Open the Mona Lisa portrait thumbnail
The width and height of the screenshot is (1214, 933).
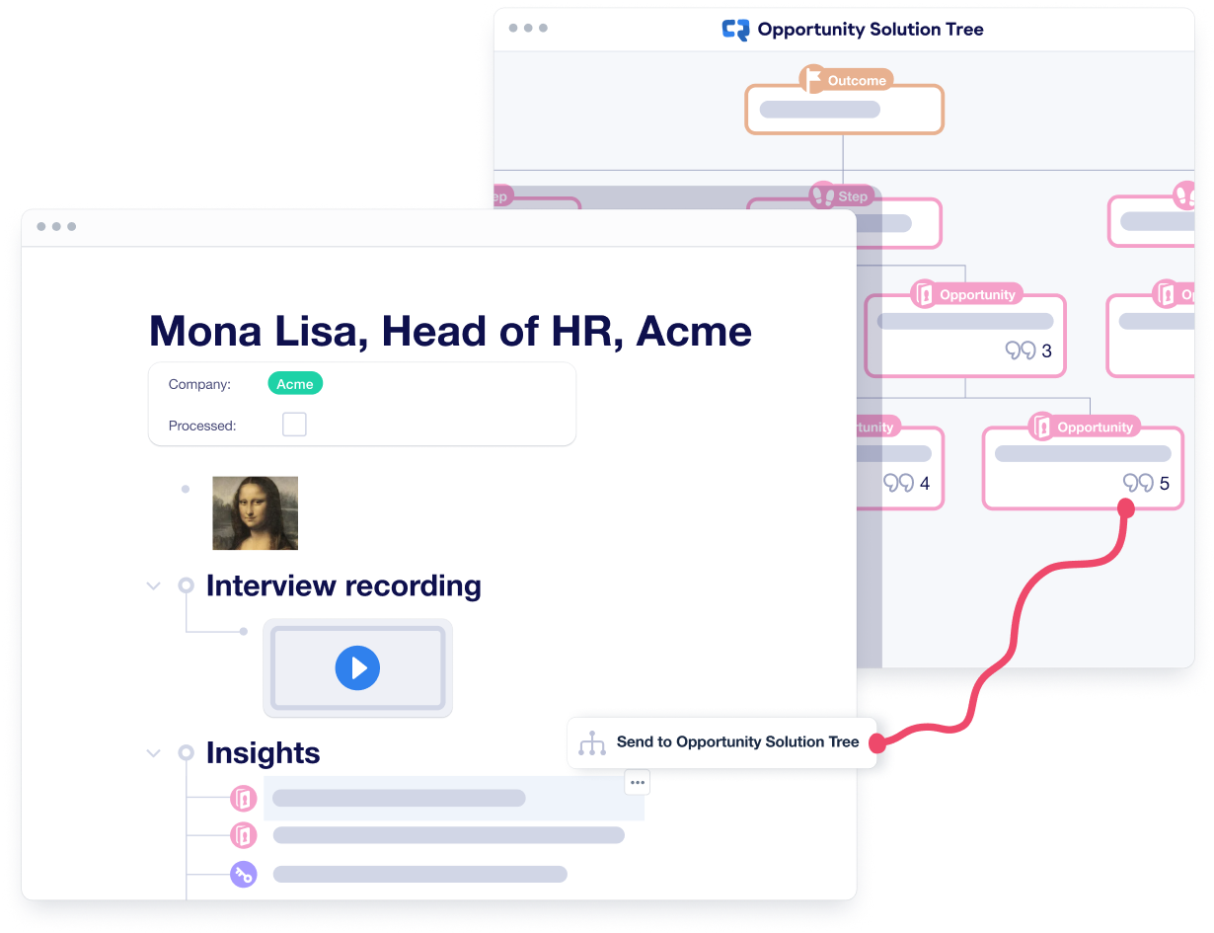(256, 513)
